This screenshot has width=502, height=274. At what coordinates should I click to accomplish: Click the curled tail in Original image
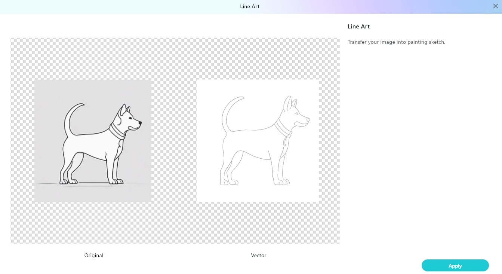point(70,116)
